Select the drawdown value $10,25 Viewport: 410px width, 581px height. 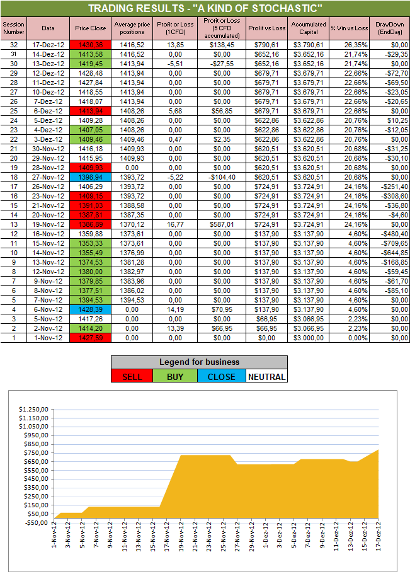coord(390,120)
